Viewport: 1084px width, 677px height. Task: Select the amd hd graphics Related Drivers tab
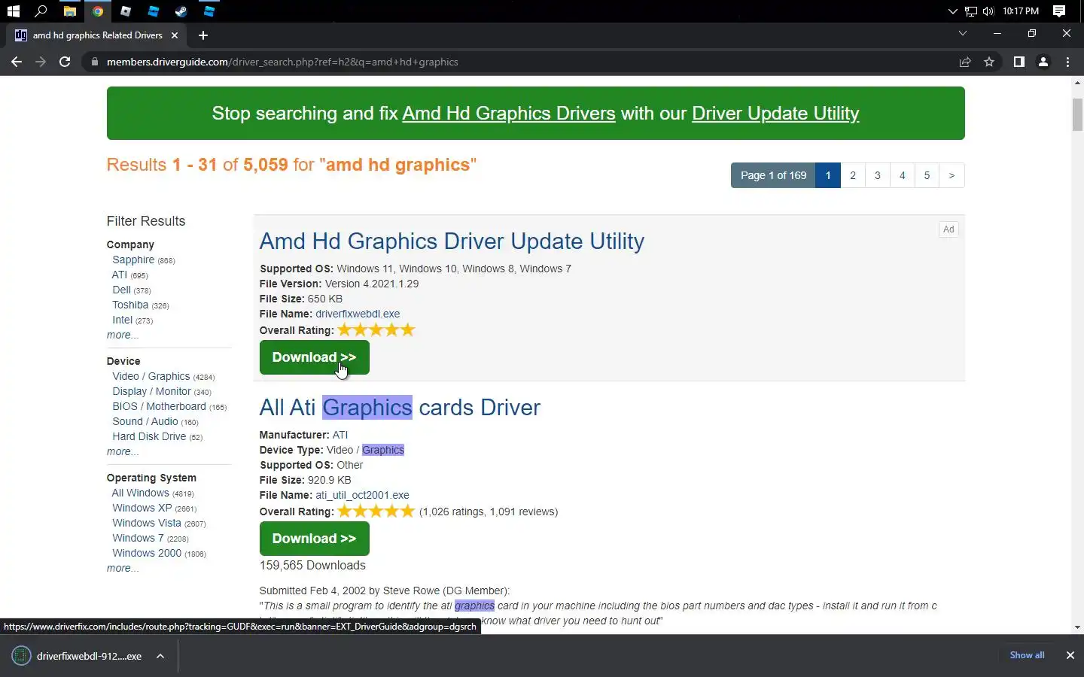(97, 35)
